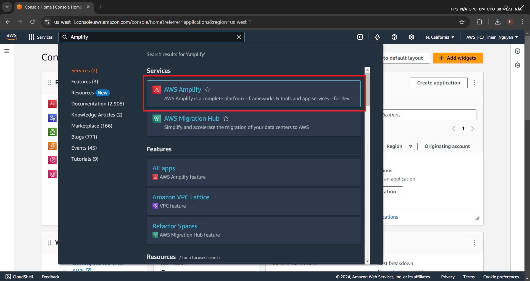This screenshot has width=530, height=281.
Task: Favorite AWS Migration Hub with its star
Action: [226, 118]
